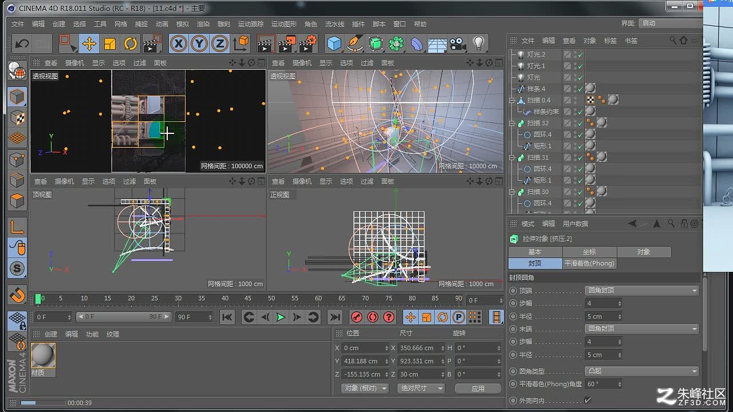Viewport: 733px width, 412px height.
Task: Click the record active objects keyframe button
Action: tap(357, 317)
